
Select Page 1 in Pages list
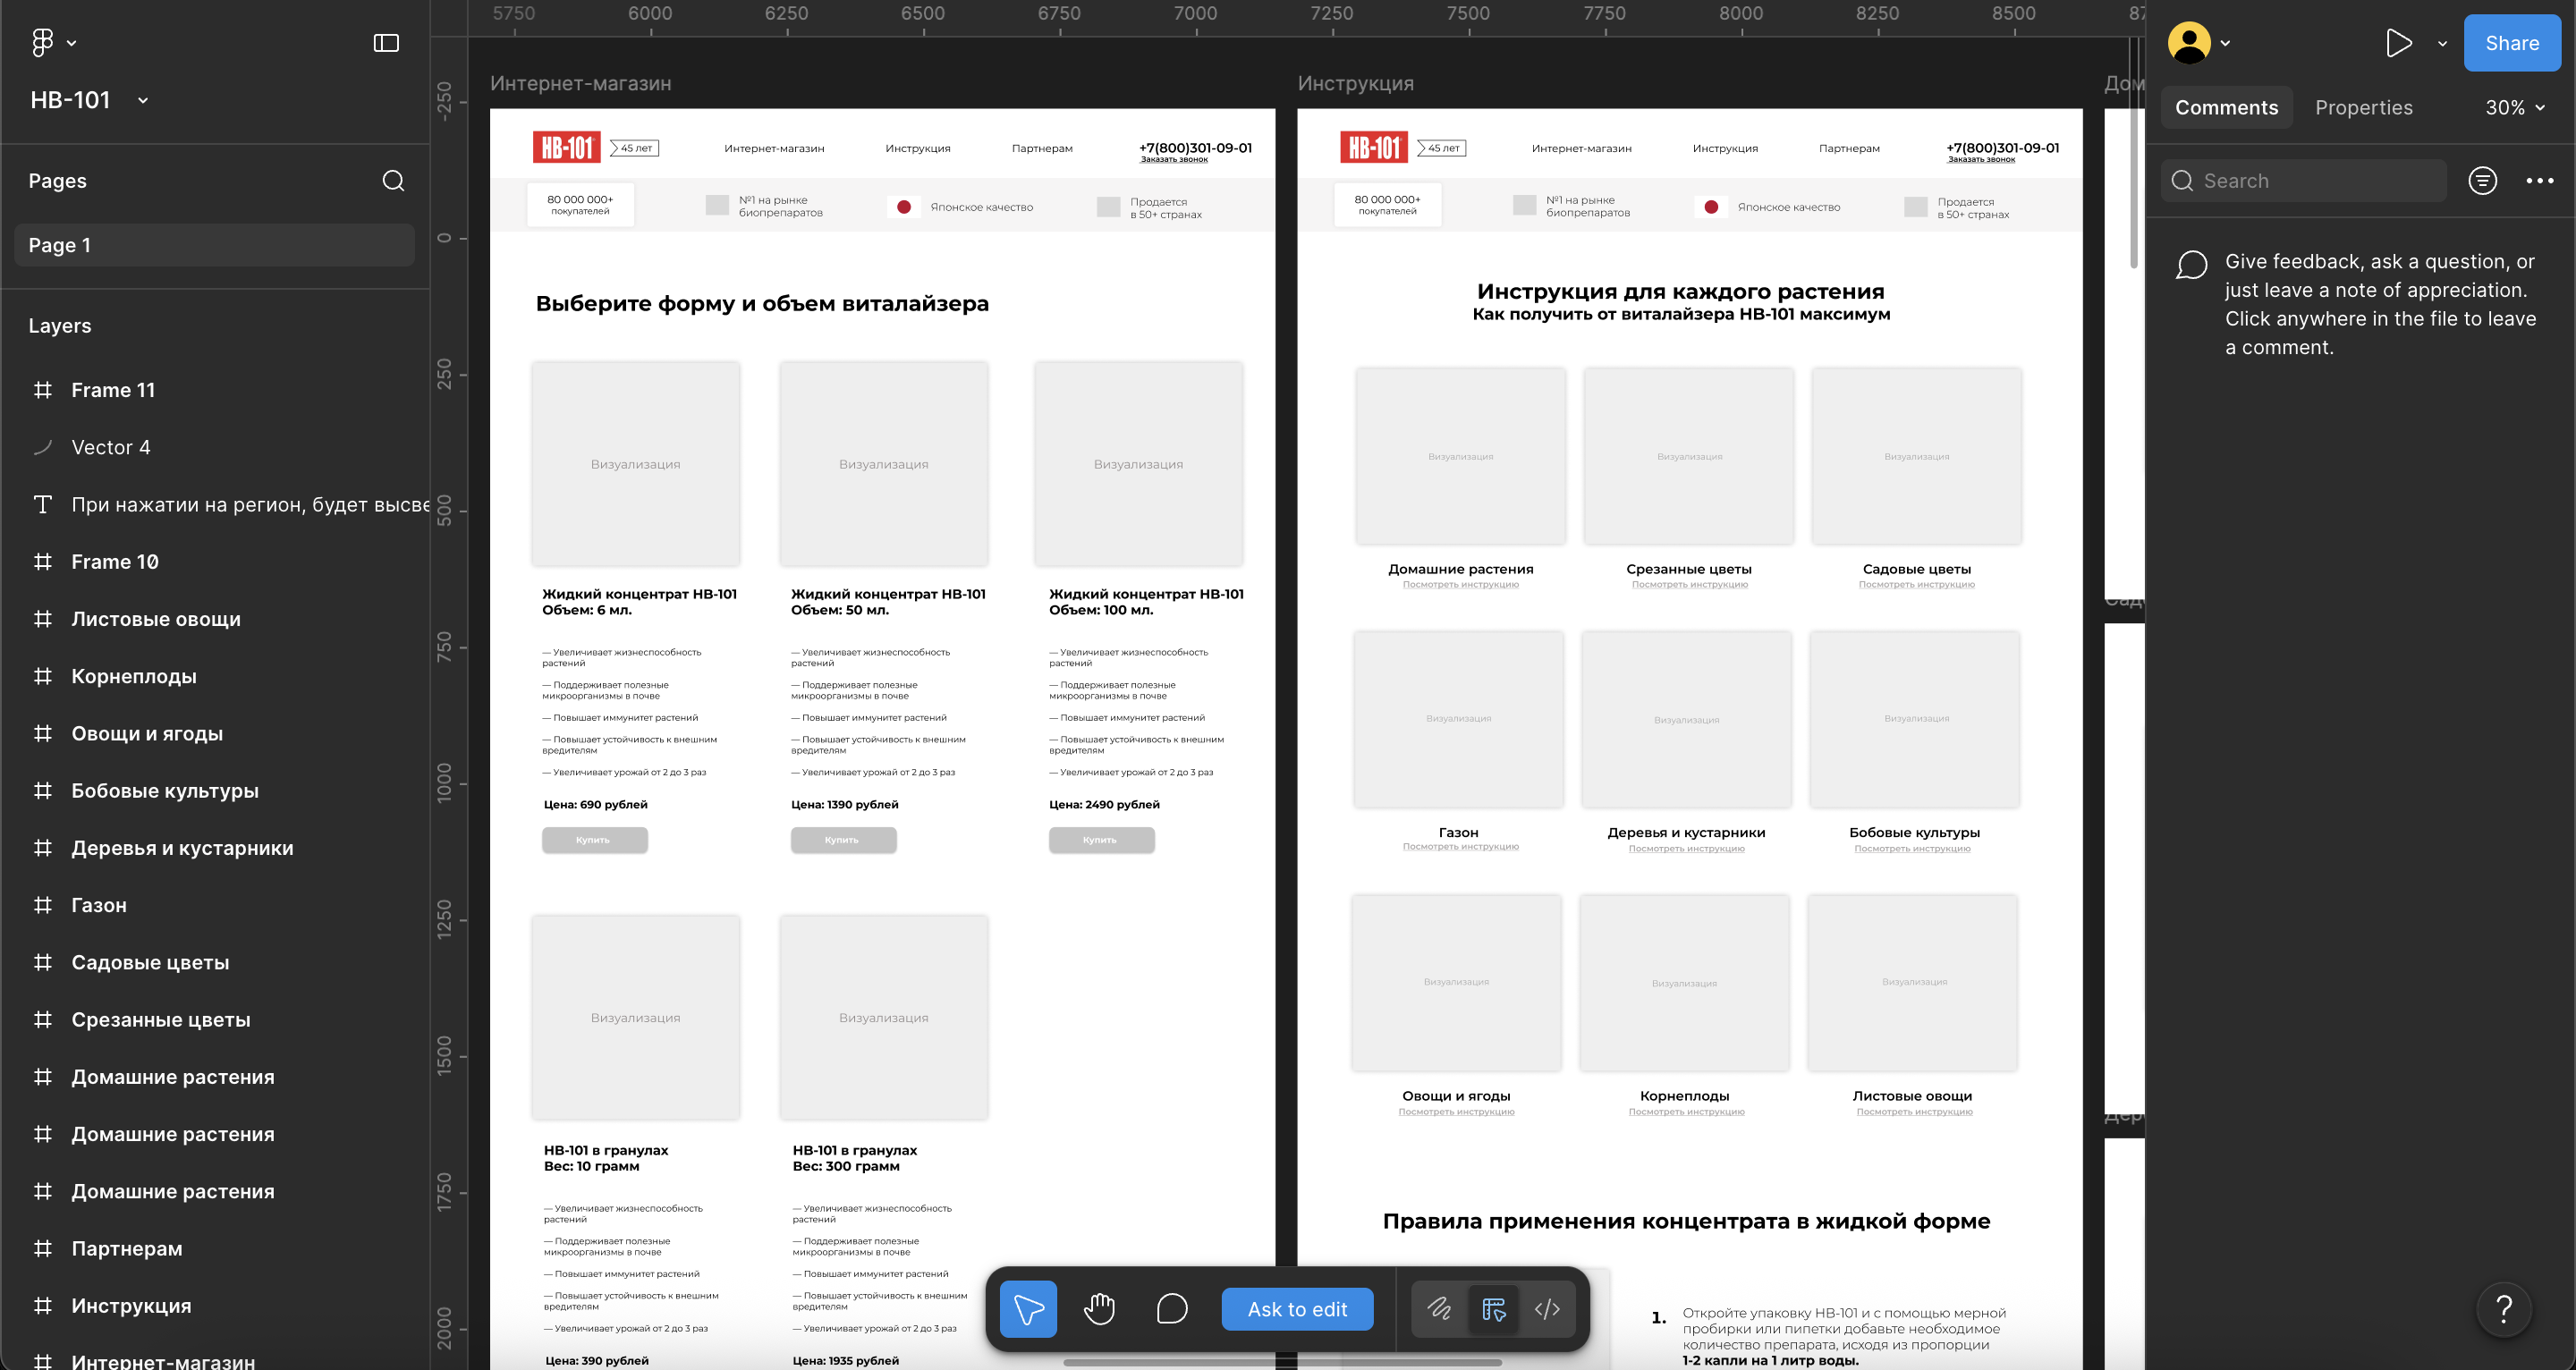pos(214,245)
